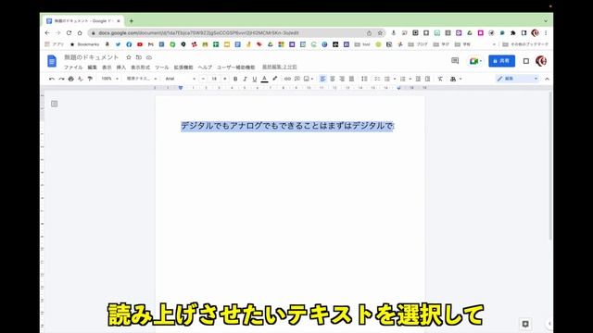Open the comment history icon
Screen dimensions: 593x333
pos(455,61)
